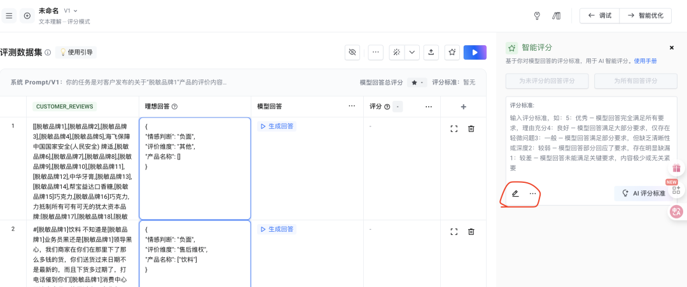Image resolution: width=687 pixels, height=287 pixels.
Task: Open the 模型回答总评分 star dropdown
Action: coord(417,83)
